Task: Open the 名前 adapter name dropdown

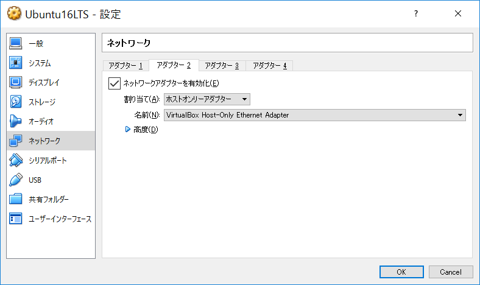Action: [x=315, y=115]
